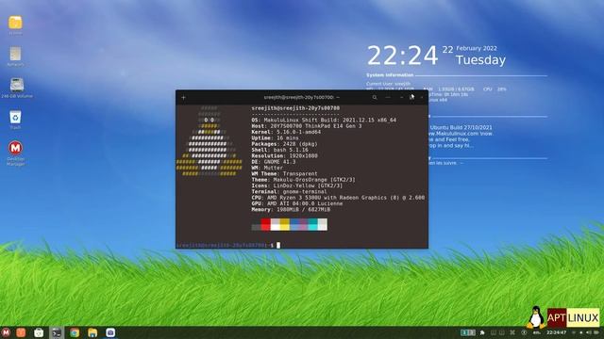
Task: Click the orange app icon in taskbar
Action: pyautogui.click(x=21, y=332)
